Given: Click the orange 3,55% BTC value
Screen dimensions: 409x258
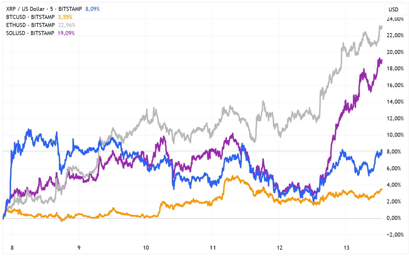Looking at the screenshot, I should (65, 17).
